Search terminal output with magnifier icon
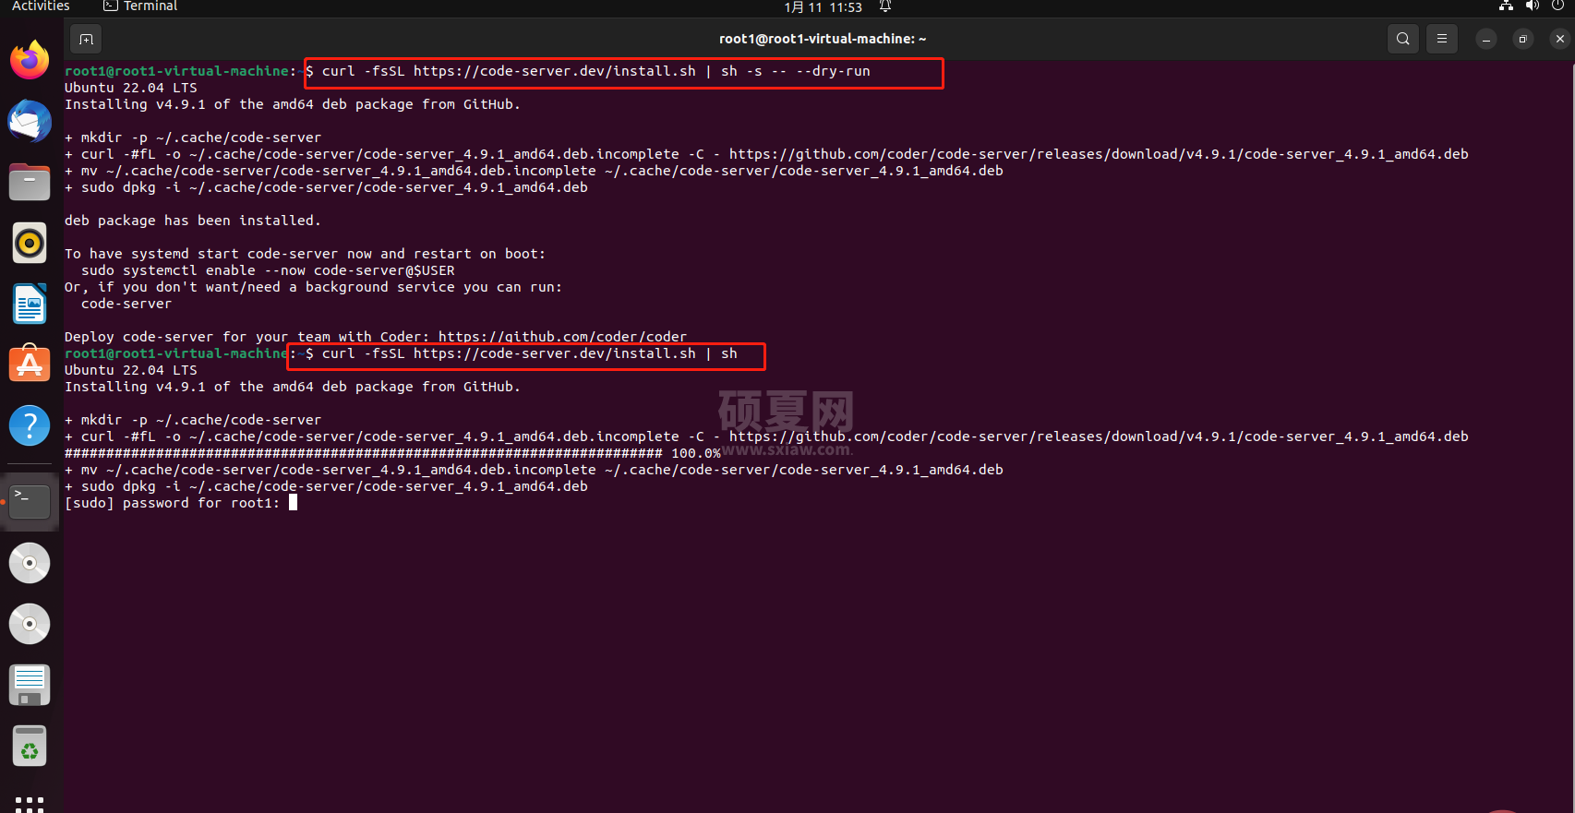This screenshot has width=1575, height=813. pos(1403,39)
